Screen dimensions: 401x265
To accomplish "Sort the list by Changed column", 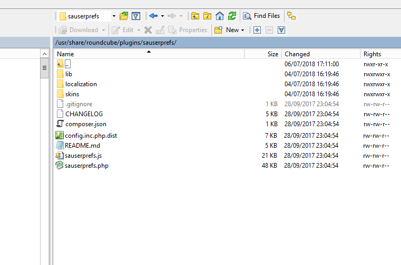I will point(320,54).
